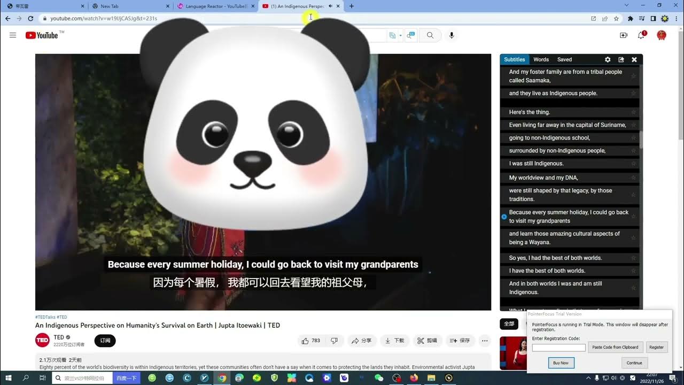Open the three-dot more actions menu
The image size is (684, 385).
point(485,341)
